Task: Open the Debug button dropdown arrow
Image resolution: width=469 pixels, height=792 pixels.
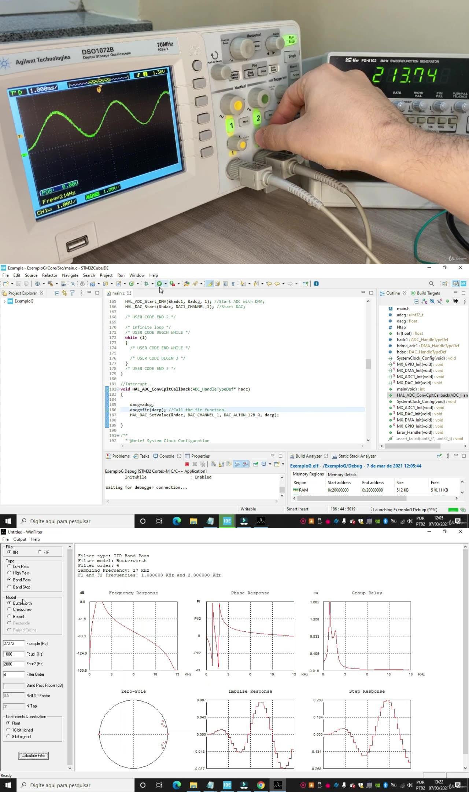Action: tap(152, 283)
